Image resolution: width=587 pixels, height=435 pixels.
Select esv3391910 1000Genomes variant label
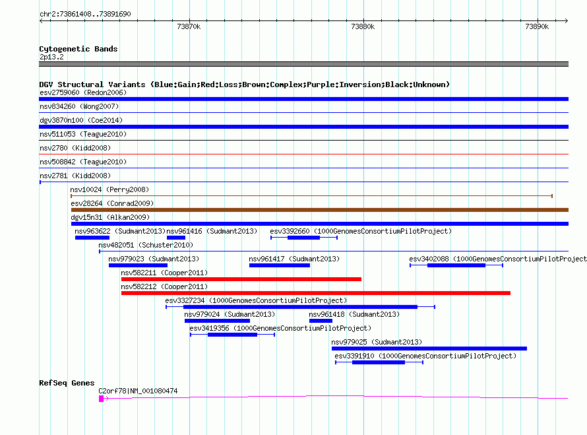point(425,356)
